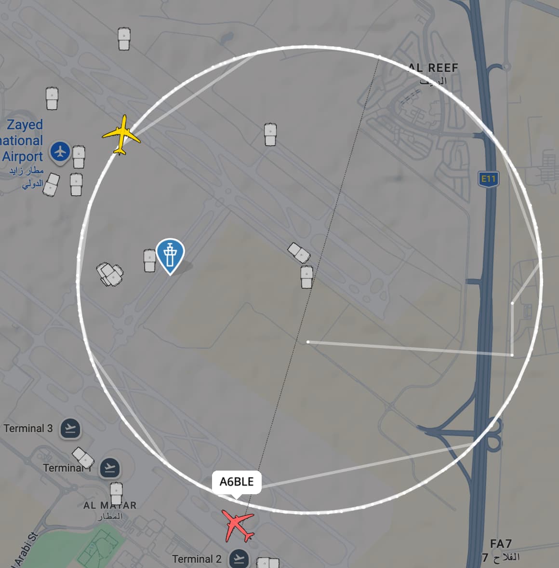Viewport: 559px width, 568px height.
Task: Click the AL REEF area label
Action: [x=433, y=68]
